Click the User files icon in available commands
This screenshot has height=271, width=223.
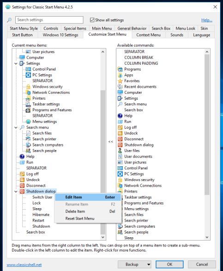click(x=120, y=151)
